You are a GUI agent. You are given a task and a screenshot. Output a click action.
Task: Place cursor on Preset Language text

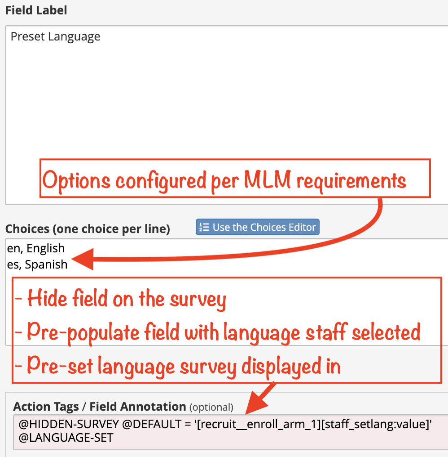(x=55, y=37)
